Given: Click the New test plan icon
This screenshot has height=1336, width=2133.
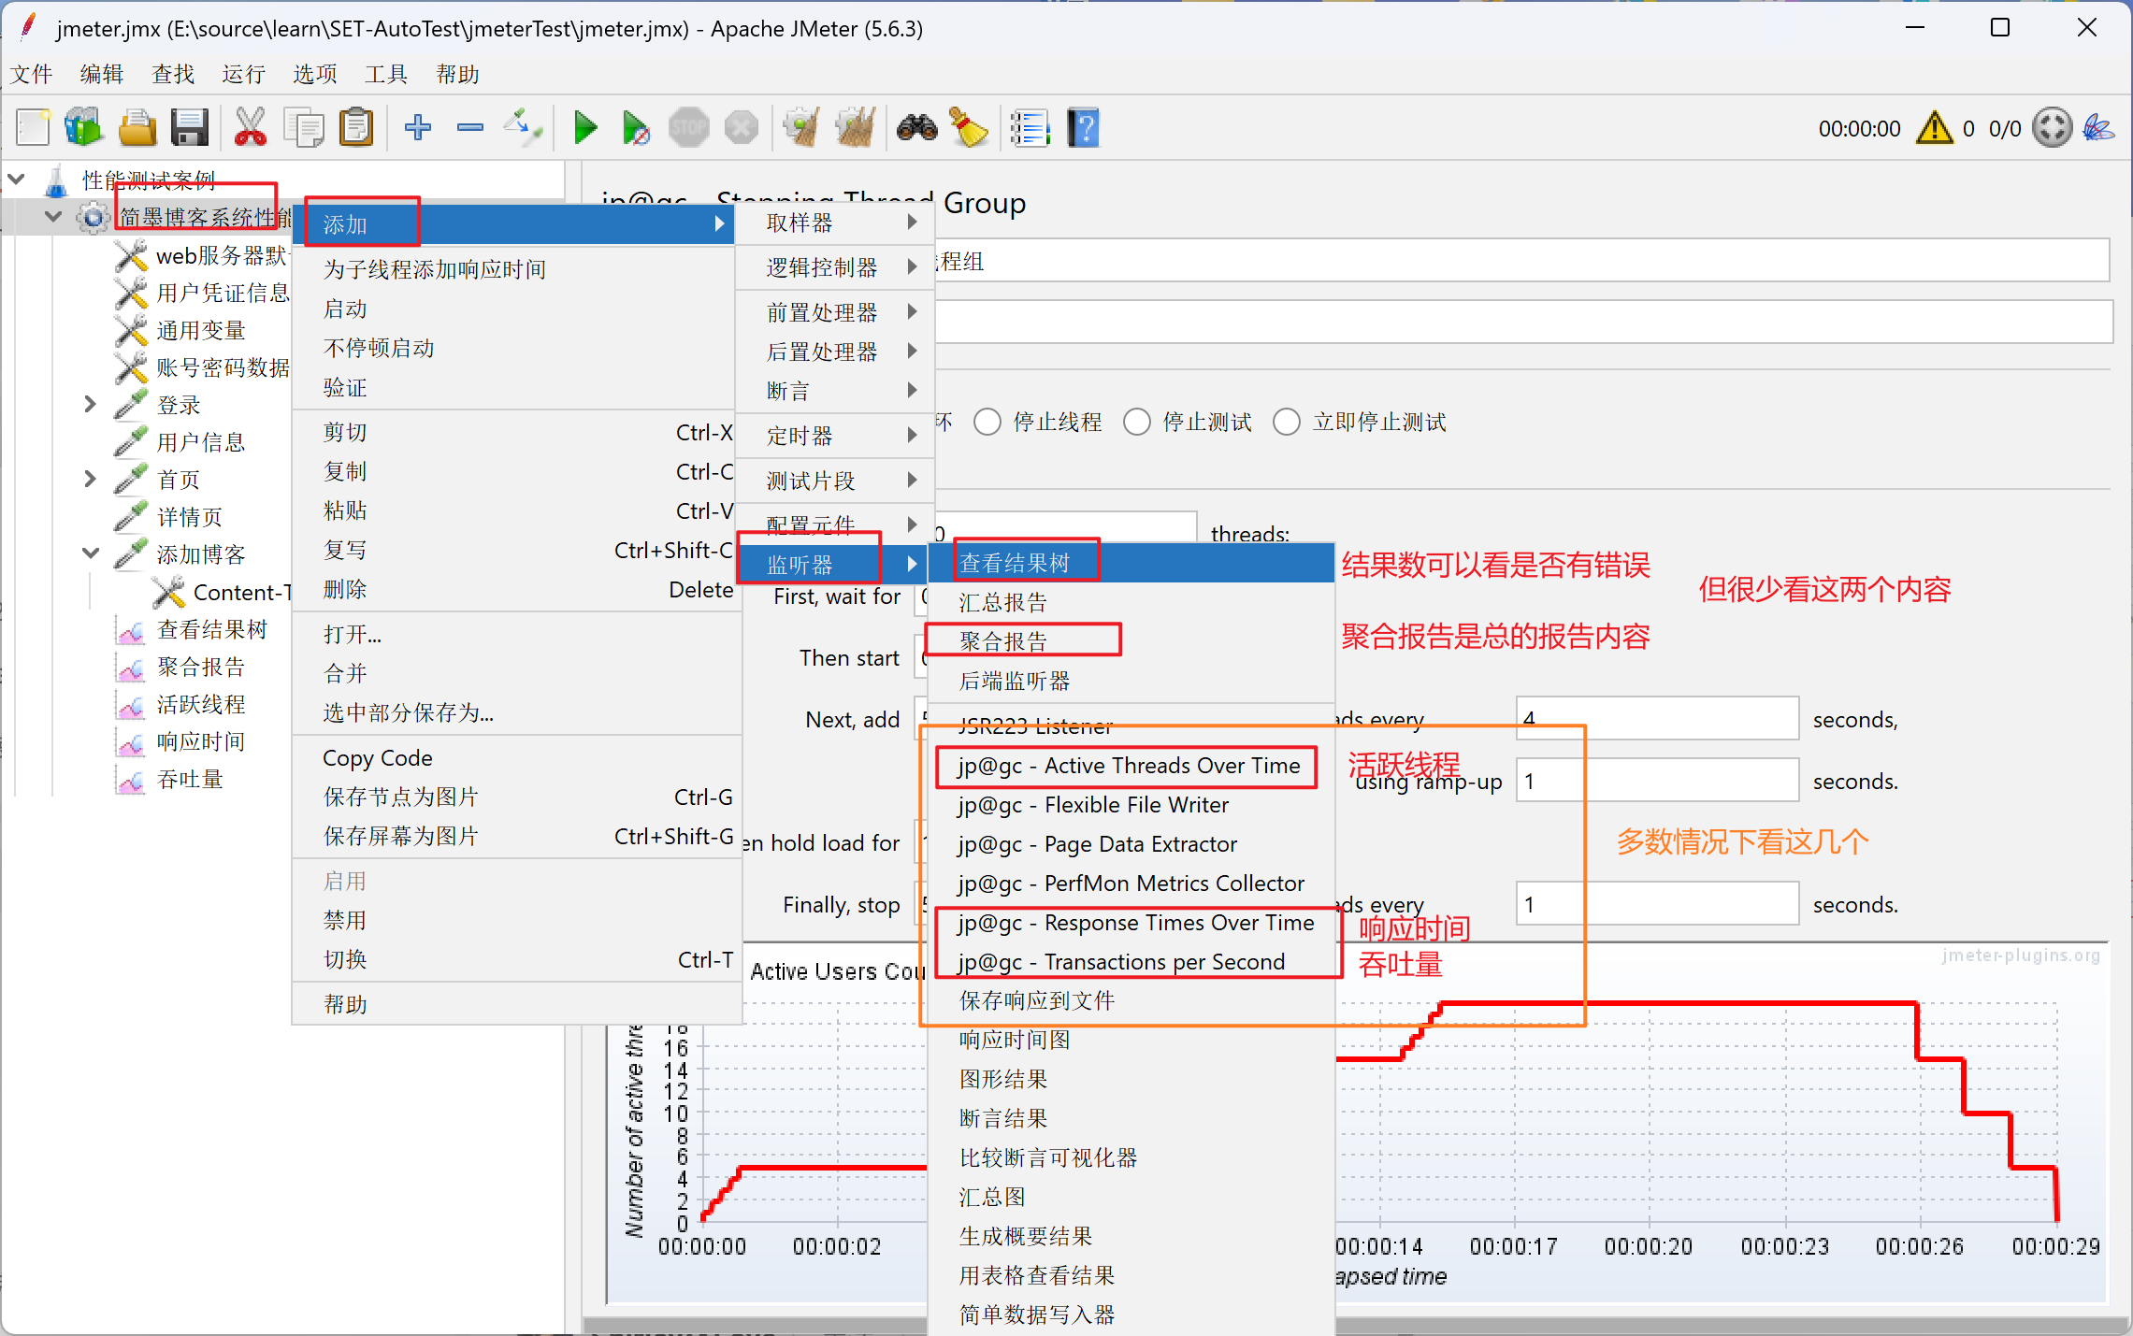Looking at the screenshot, I should [x=34, y=127].
